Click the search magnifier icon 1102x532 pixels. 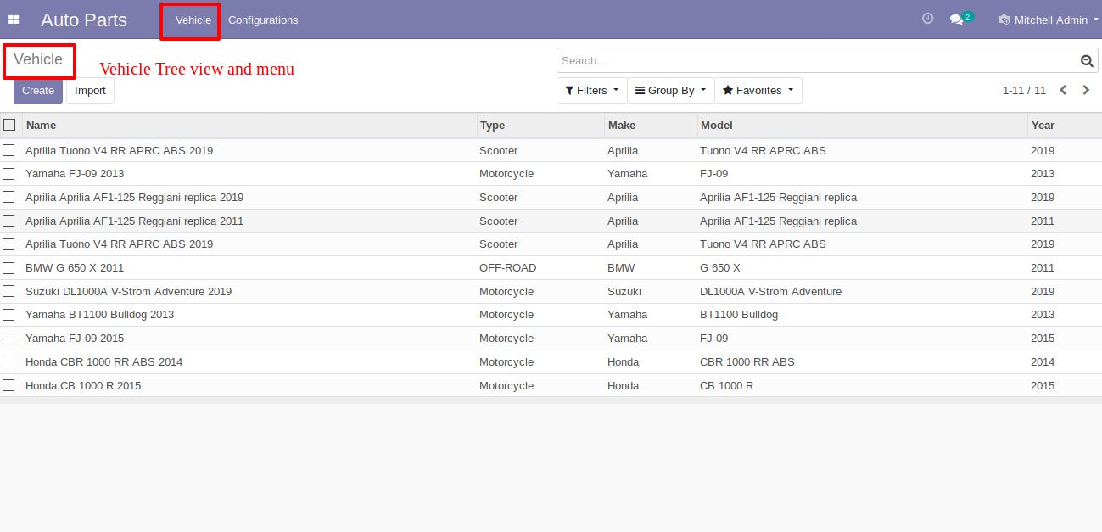tap(1087, 61)
